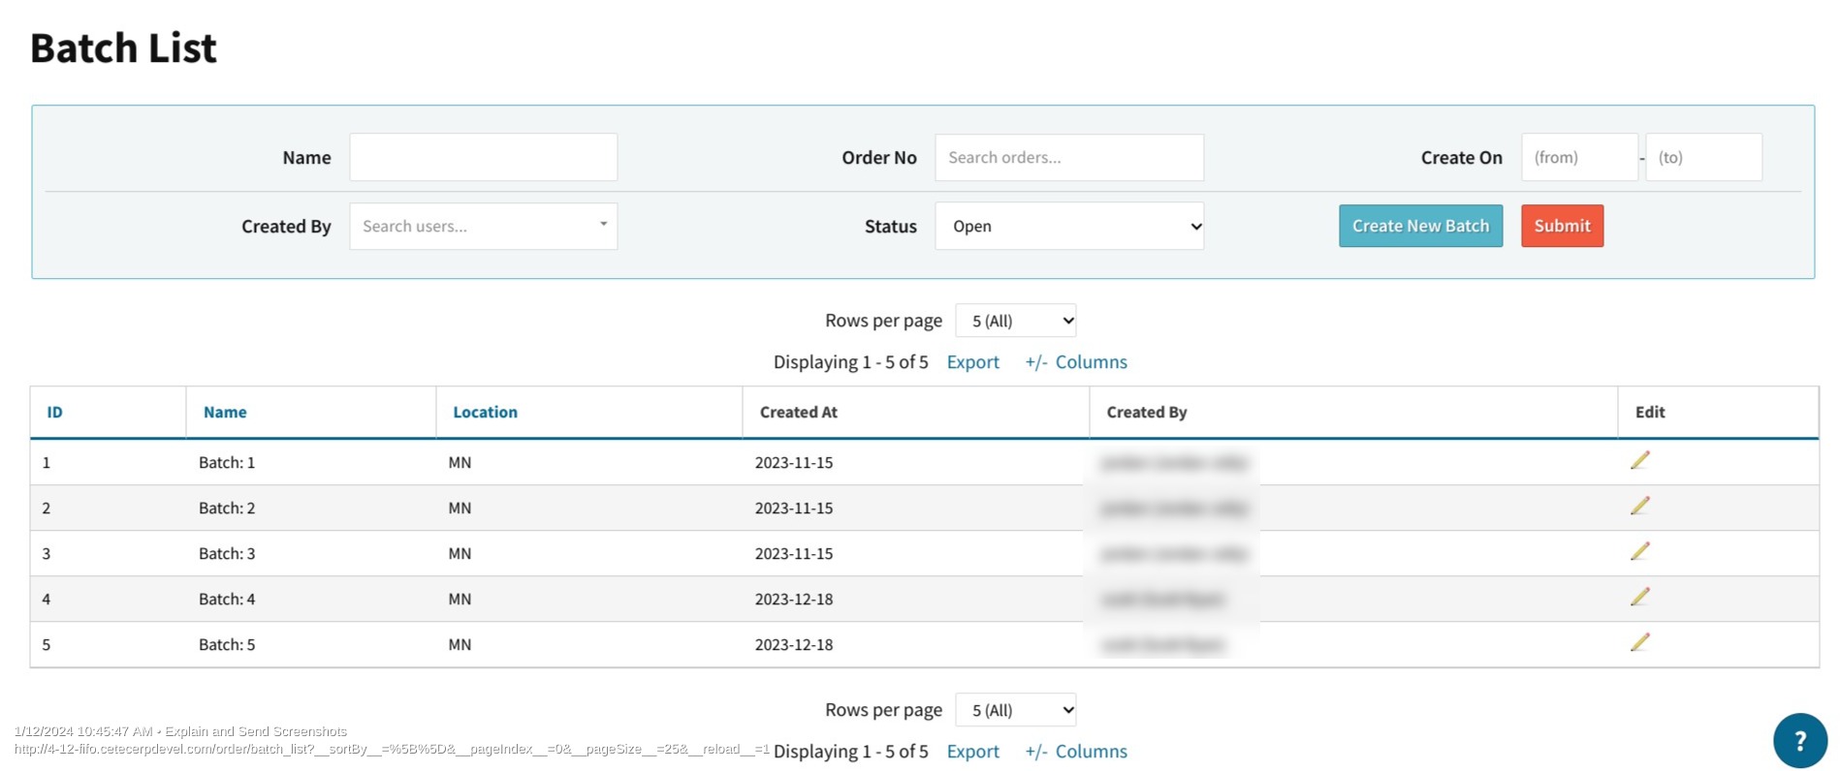Screen dimensions: 1840x771
Task: Click the Create New Batch button
Action: 1420,226
